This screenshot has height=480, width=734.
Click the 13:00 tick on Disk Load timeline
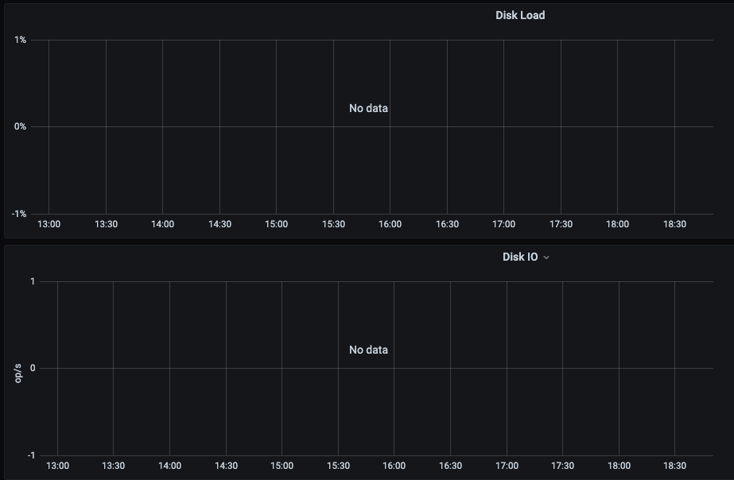point(49,224)
